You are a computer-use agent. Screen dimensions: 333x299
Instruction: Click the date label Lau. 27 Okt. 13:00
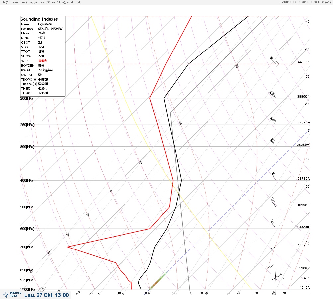click(x=46, y=295)
